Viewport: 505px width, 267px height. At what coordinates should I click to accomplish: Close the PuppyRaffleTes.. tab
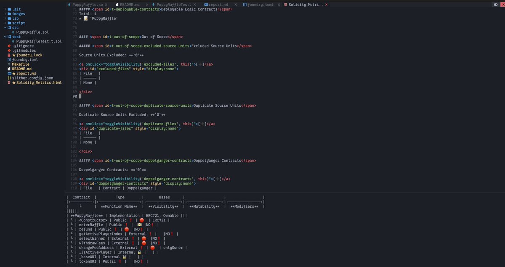point(195,5)
